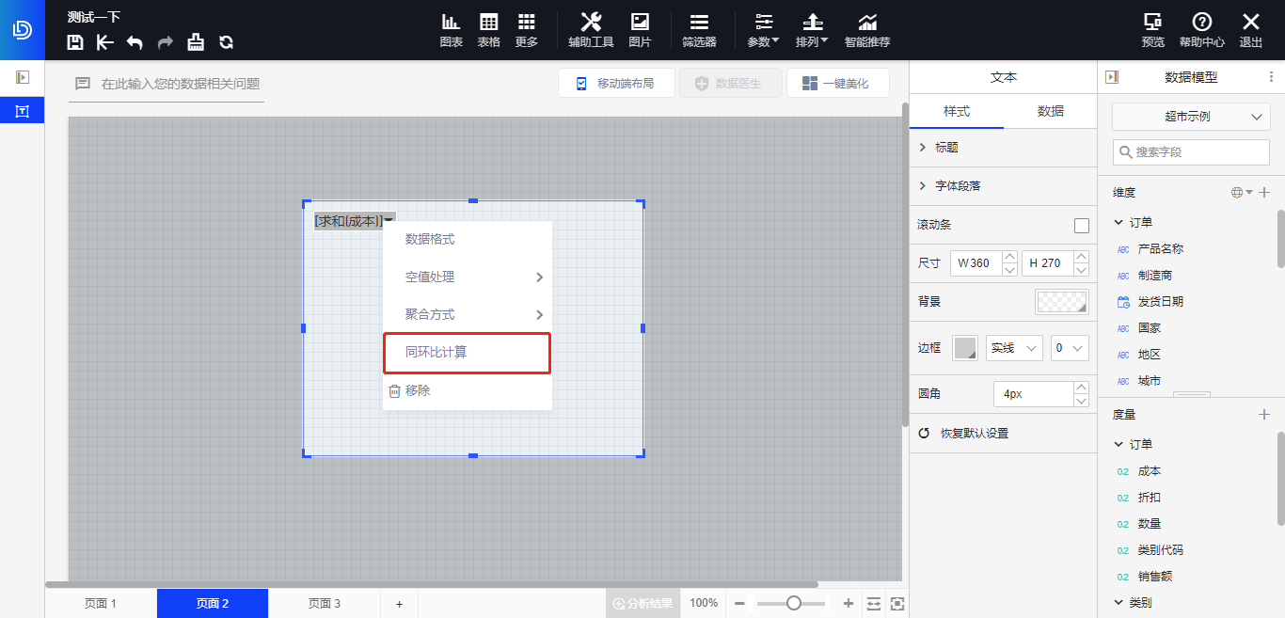1285x618 pixels.
Task: Insert a 图片 image component
Action: 640,30
